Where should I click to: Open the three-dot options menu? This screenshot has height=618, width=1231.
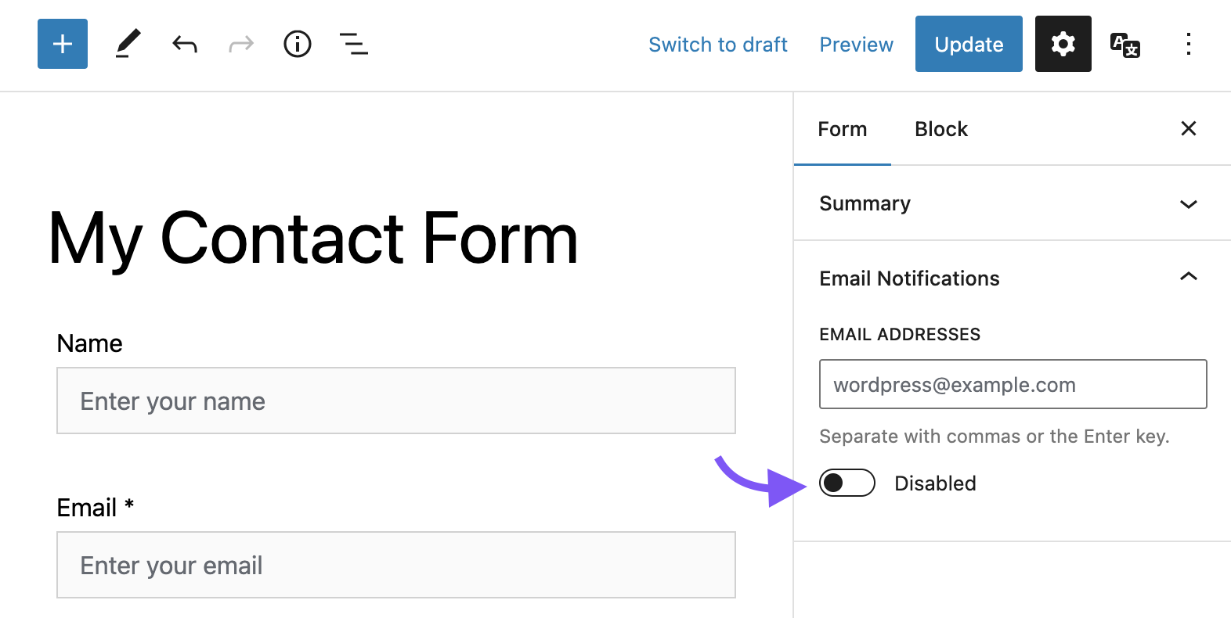click(x=1189, y=44)
